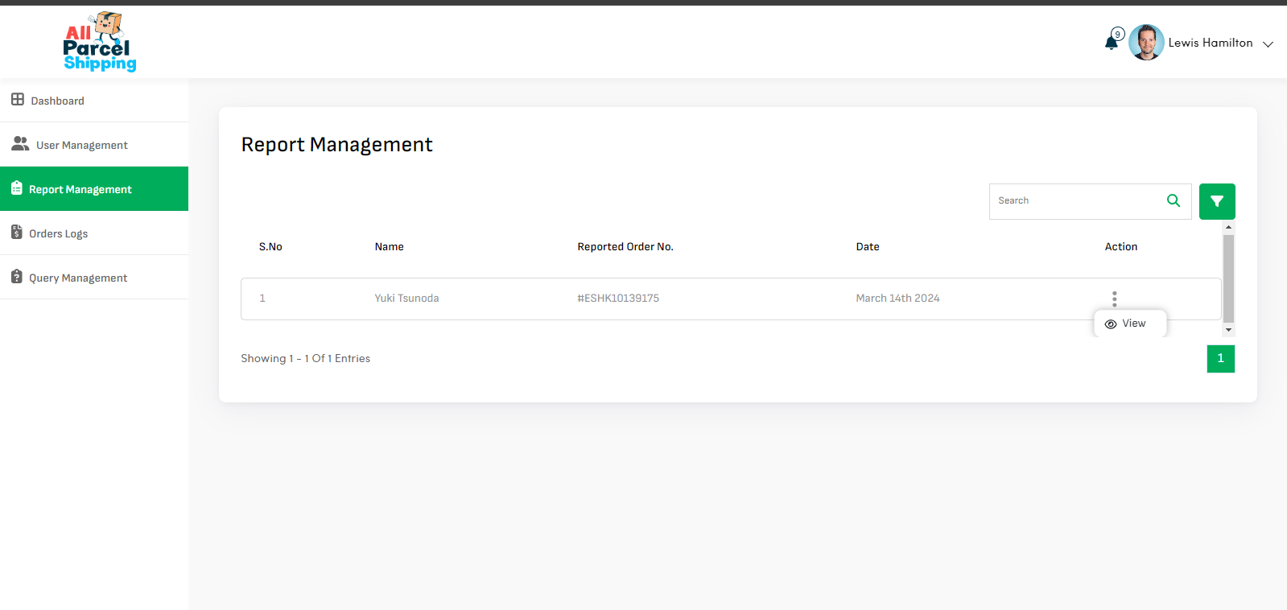Click reported order number #ESHK10139175
The image size is (1287, 610).
click(617, 299)
